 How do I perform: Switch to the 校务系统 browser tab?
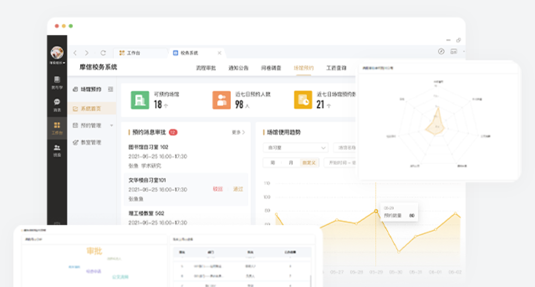[189, 53]
